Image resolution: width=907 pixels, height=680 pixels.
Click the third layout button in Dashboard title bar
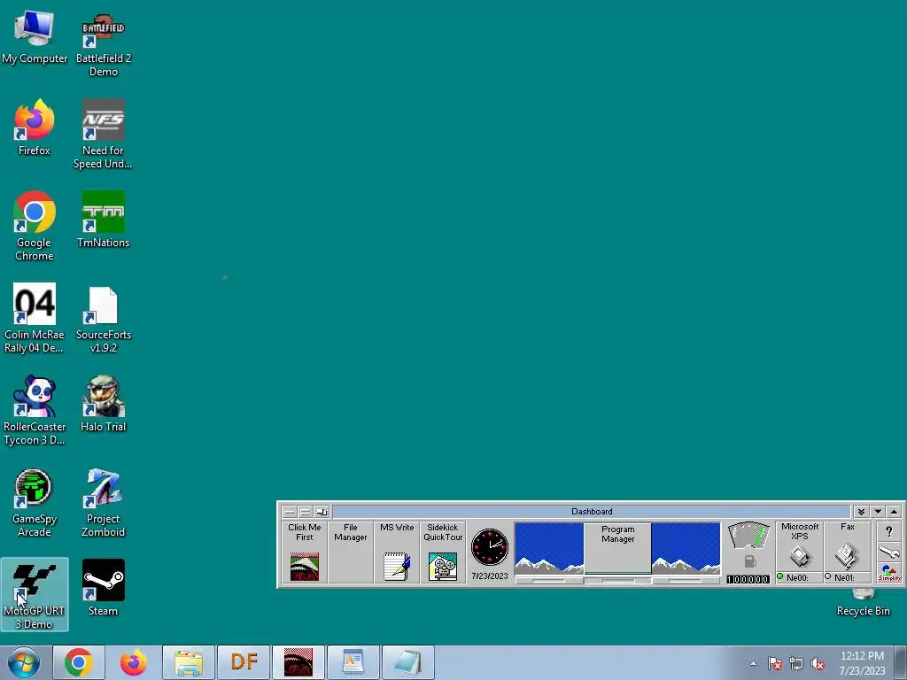tap(321, 512)
